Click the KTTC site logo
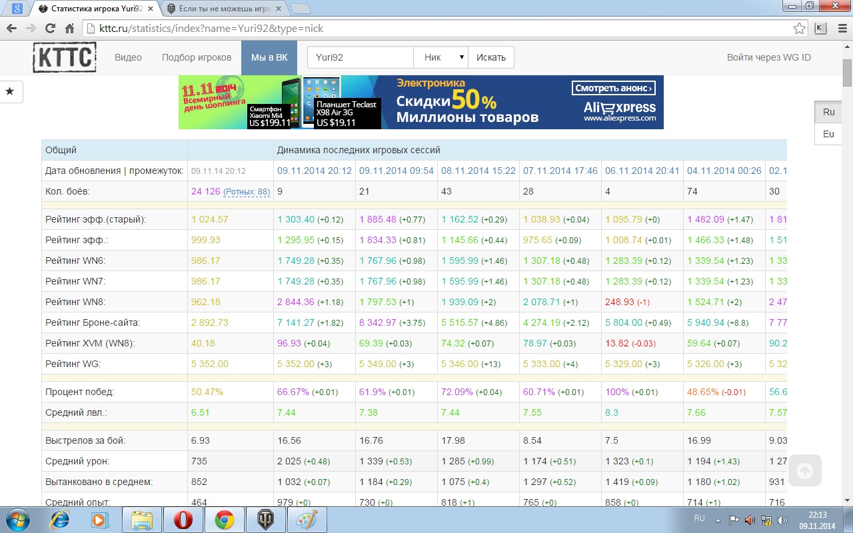 (65, 57)
